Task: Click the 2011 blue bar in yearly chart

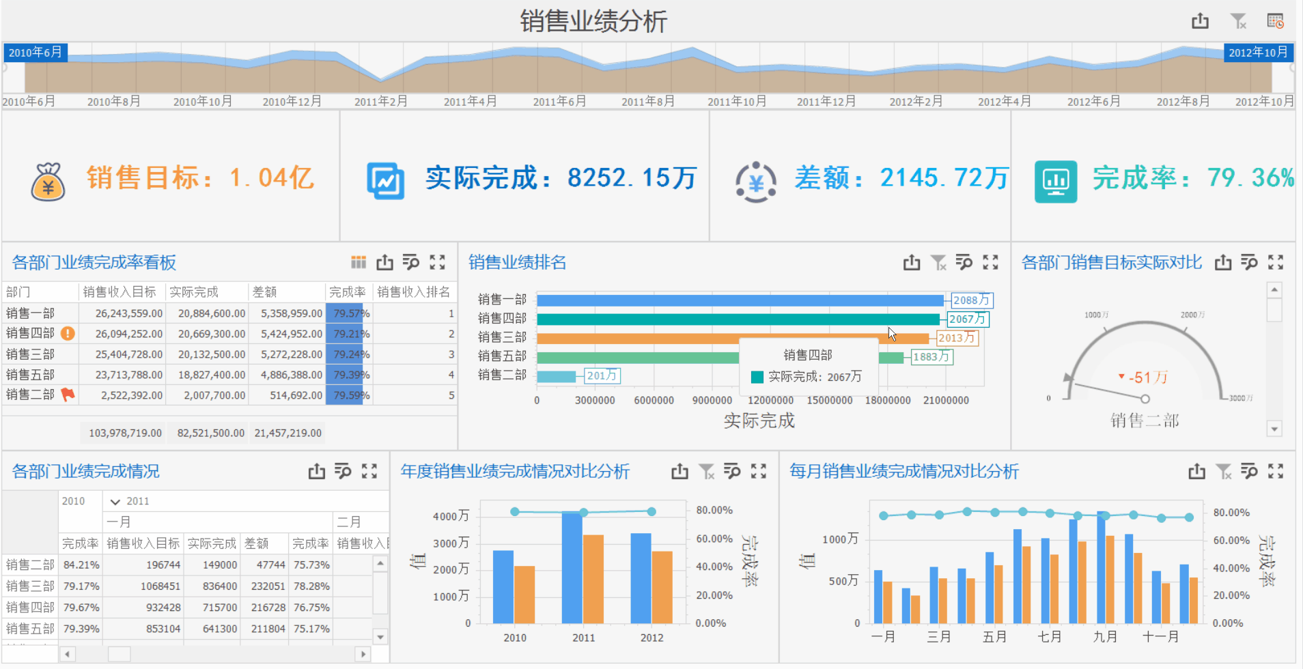Action: pyautogui.click(x=572, y=567)
